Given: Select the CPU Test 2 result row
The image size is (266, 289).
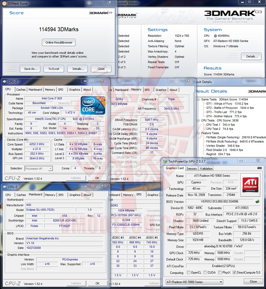Looking at the screenshot, I should (x=220, y=129).
